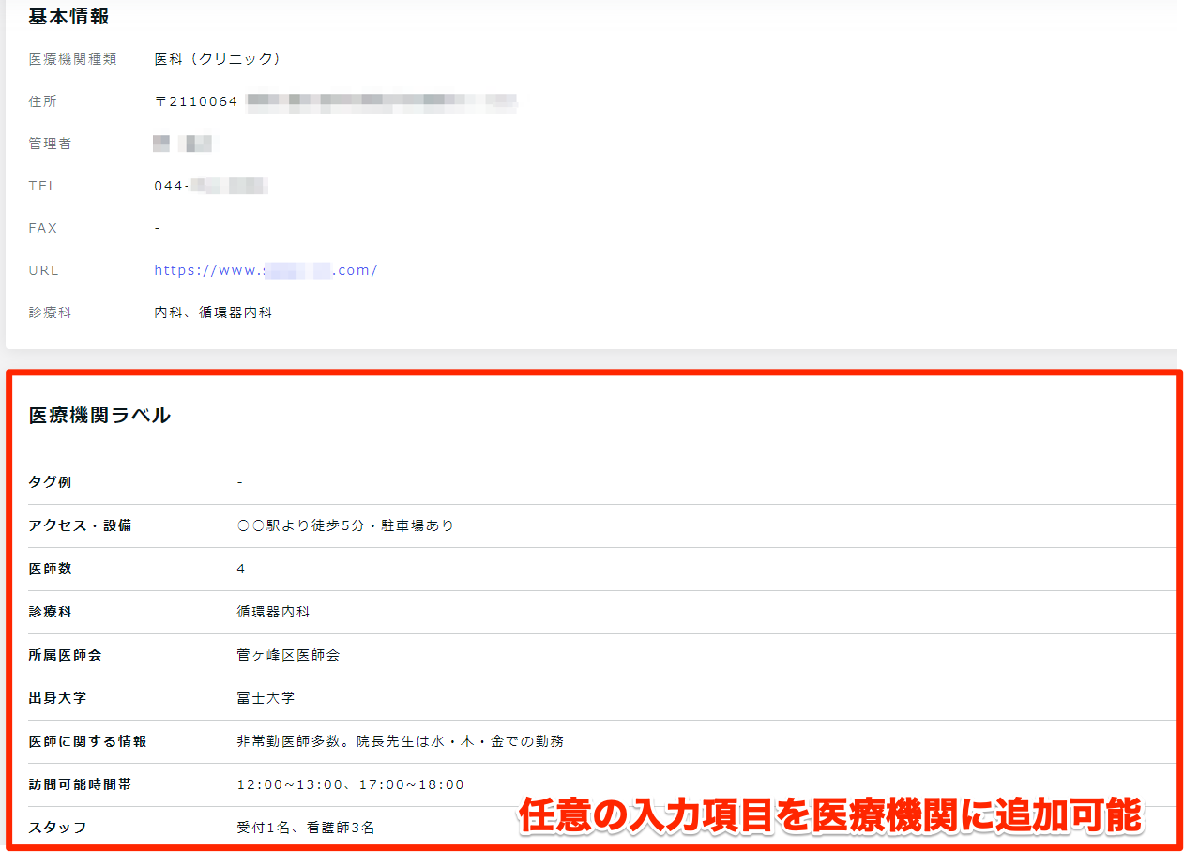Select the 基本情報 heading

68,16
